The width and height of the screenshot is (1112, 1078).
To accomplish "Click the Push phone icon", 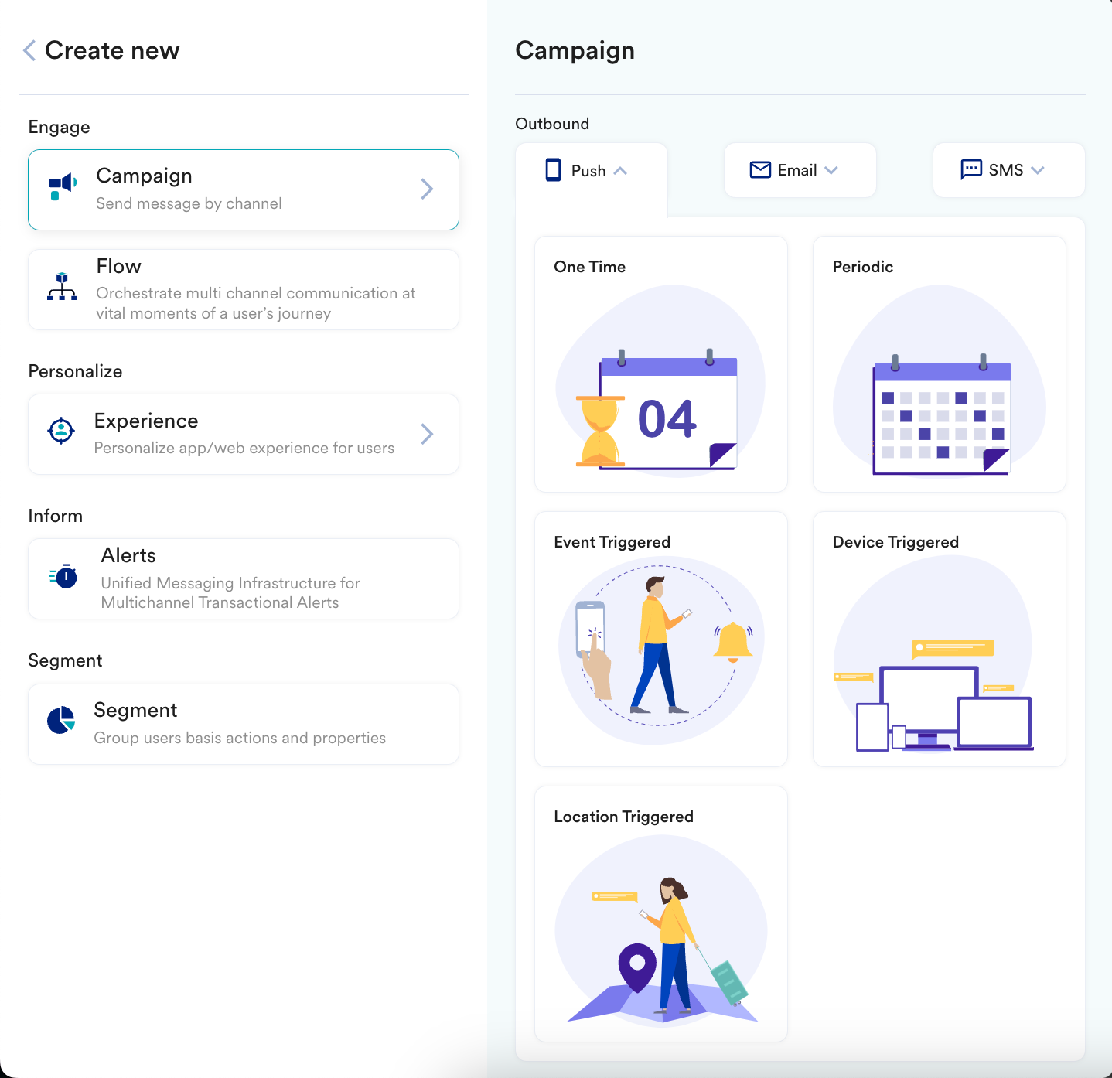I will [553, 170].
